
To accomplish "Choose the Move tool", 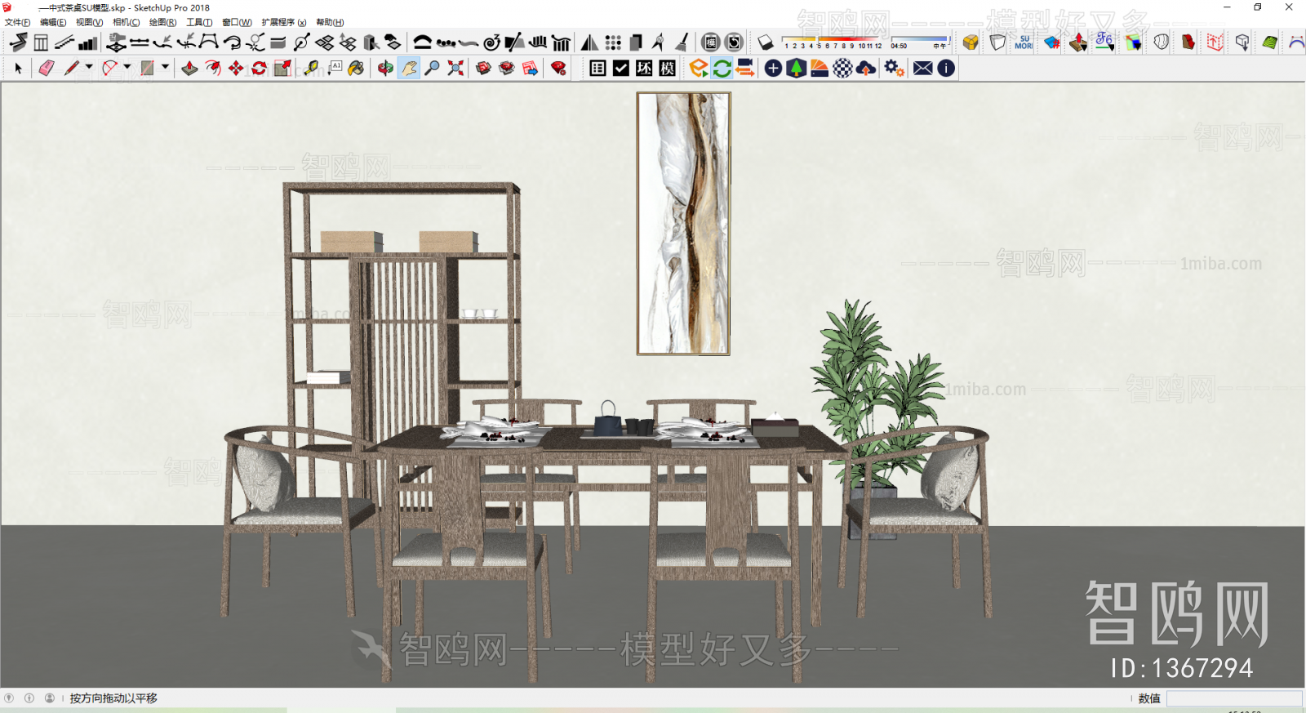I will tap(236, 69).
